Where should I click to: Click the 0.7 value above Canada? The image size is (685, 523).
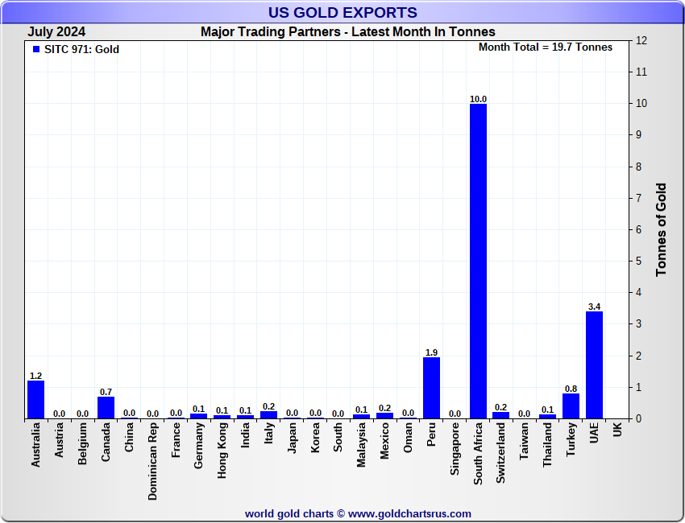tap(106, 392)
